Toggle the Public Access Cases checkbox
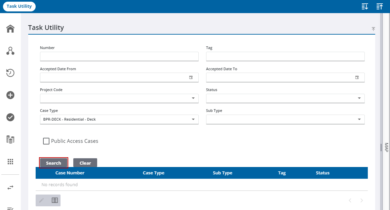Viewport: 390px width, 210px height. [x=46, y=141]
